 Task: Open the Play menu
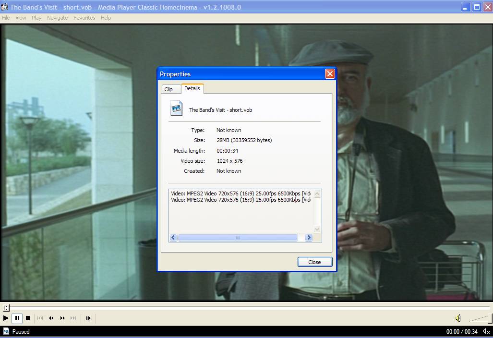point(36,18)
